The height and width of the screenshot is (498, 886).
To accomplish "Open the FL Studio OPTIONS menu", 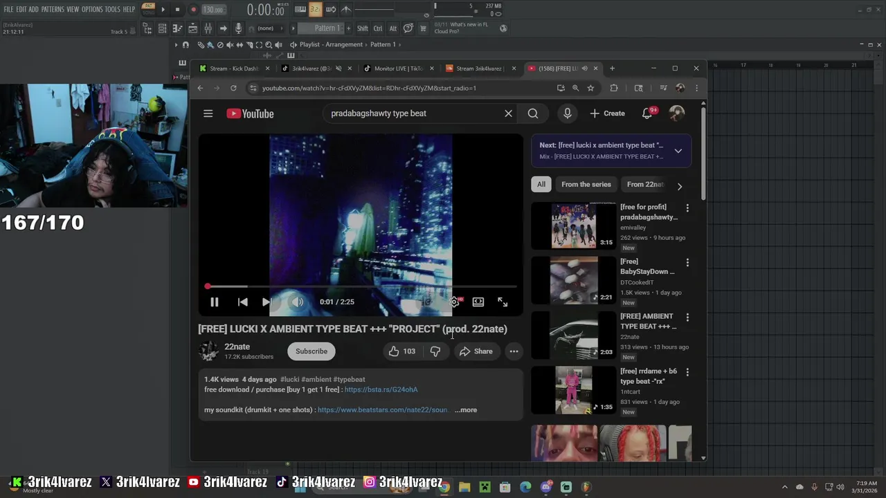I will 92,10.
